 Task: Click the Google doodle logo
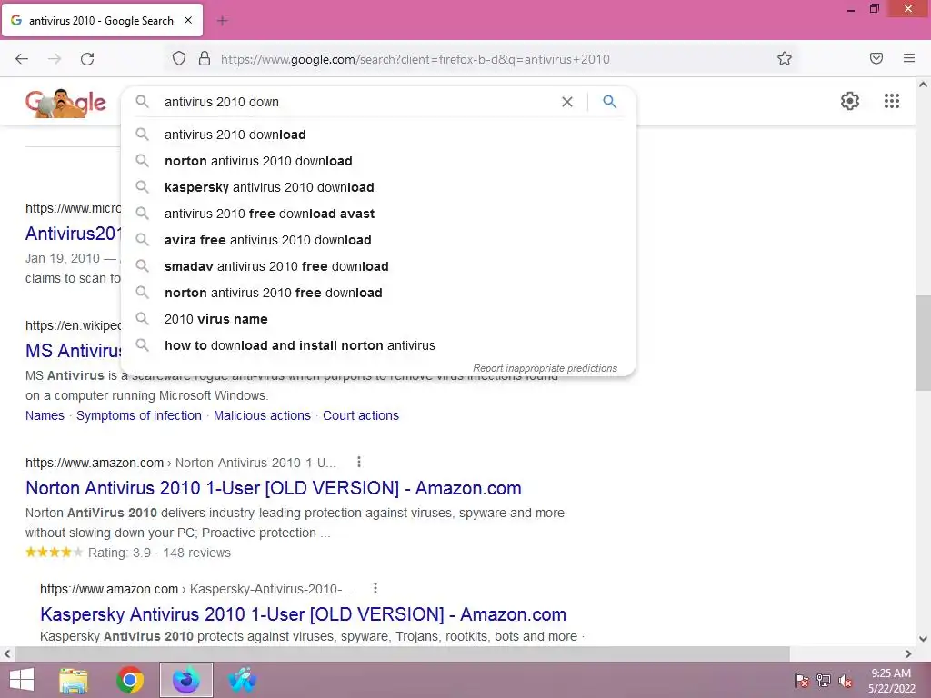[65, 104]
